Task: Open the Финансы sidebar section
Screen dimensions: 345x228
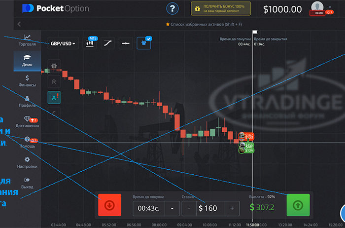Action: [27, 81]
